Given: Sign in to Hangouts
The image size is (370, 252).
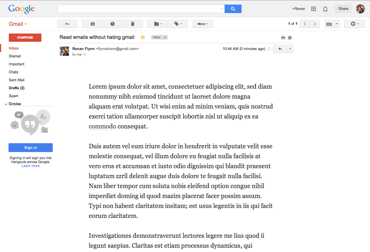Looking at the screenshot, I should click(30, 147).
